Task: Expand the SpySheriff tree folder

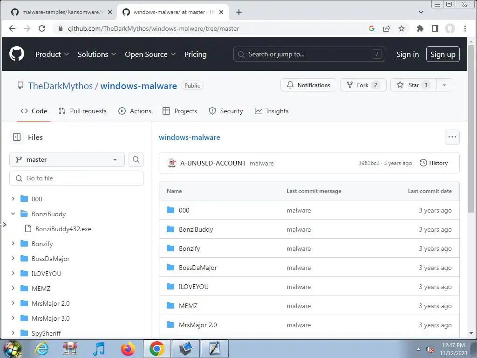Action: point(13,333)
